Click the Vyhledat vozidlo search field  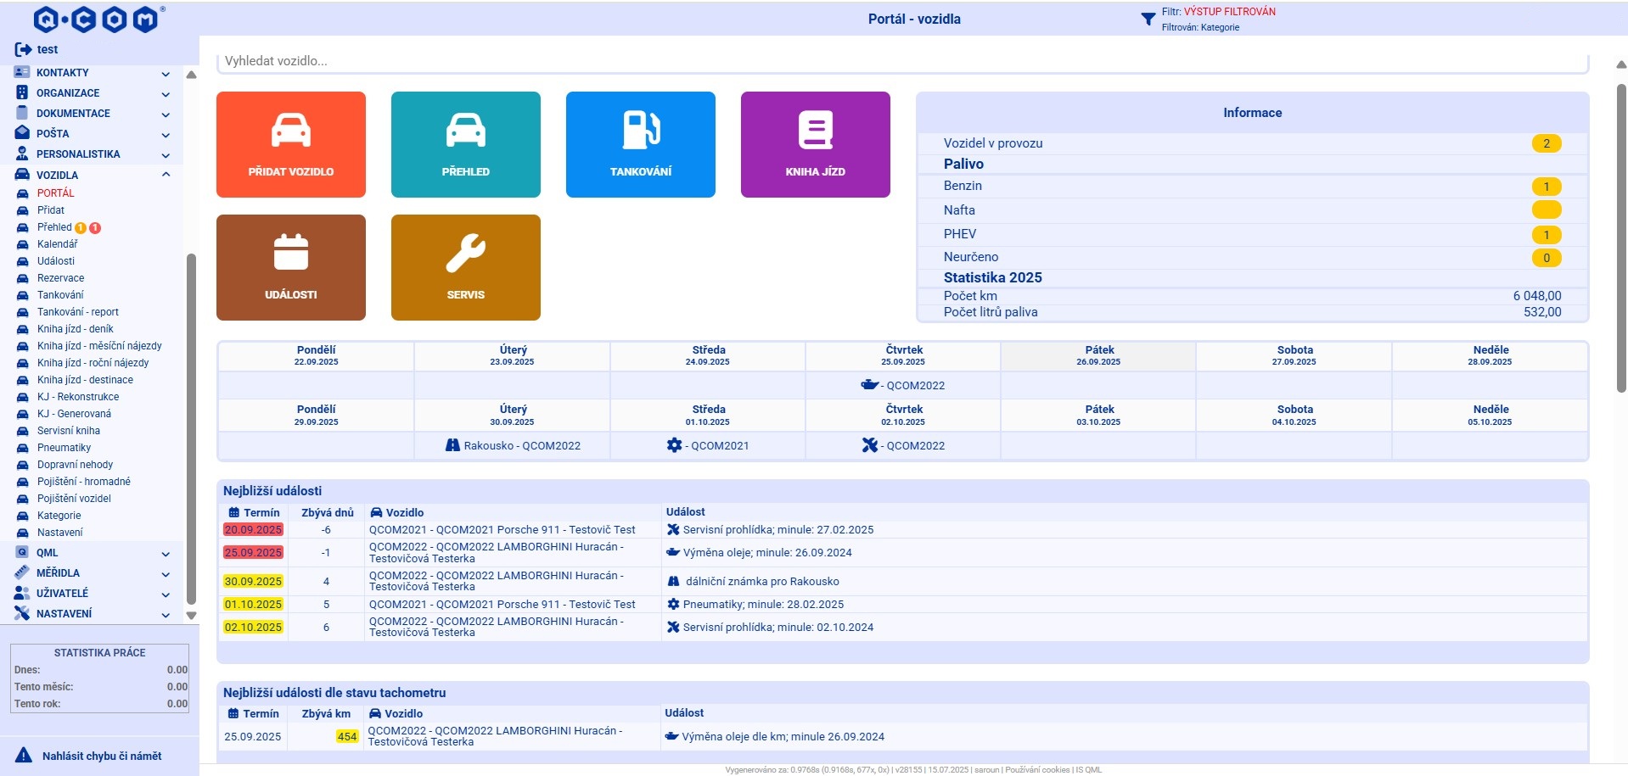(x=900, y=61)
